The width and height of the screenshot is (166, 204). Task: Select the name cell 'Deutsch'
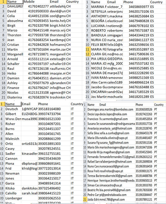tap(13, 109)
